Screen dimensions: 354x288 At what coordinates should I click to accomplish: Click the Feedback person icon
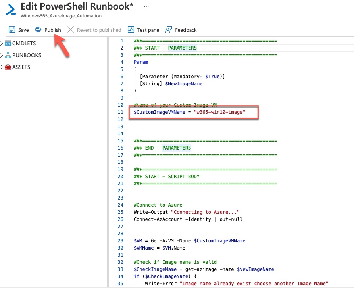click(169, 30)
